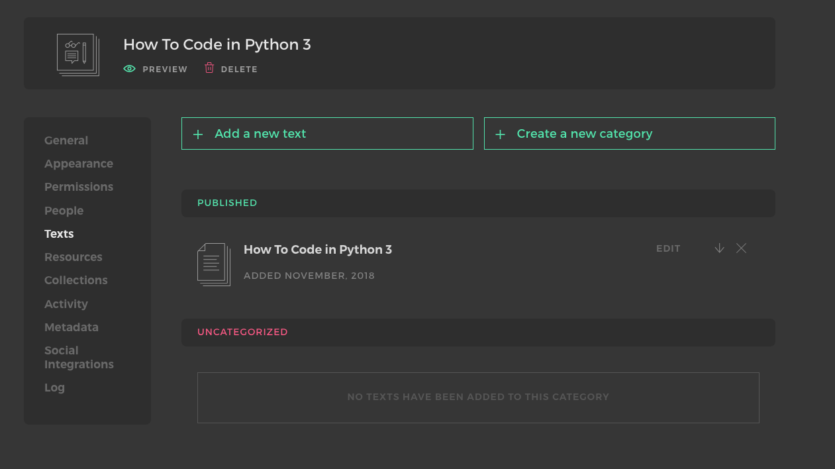Click the text pages icon for How To Code in Python 3
The width and height of the screenshot is (835, 469).
tap(214, 264)
